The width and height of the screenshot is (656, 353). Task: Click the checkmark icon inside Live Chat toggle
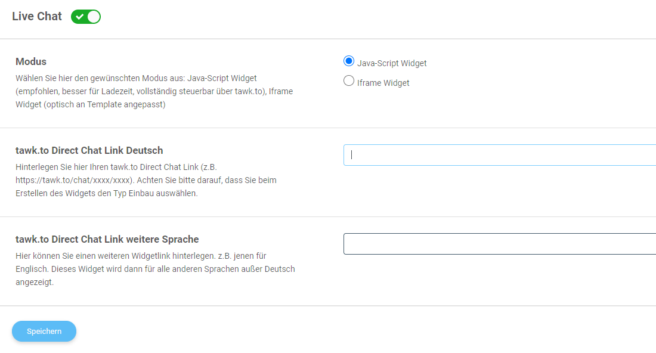(x=79, y=17)
